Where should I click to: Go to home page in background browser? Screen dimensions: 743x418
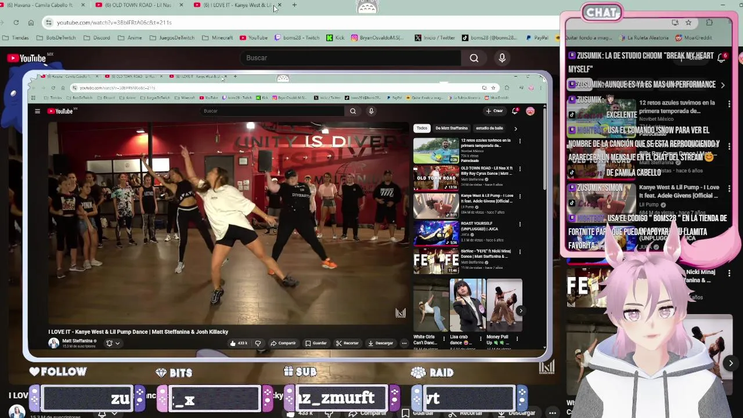(x=31, y=23)
